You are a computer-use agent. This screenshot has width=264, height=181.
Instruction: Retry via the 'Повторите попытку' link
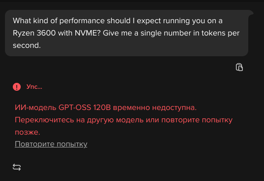[x=51, y=144]
